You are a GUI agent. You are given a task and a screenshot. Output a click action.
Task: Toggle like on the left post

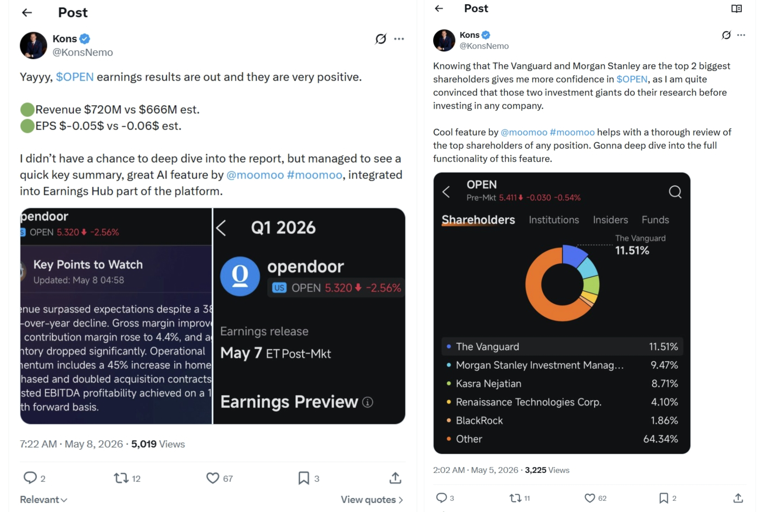tap(213, 478)
